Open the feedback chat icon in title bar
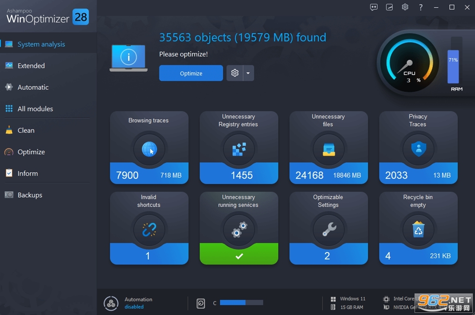Viewport: 475px width, 315px height. click(374, 7)
